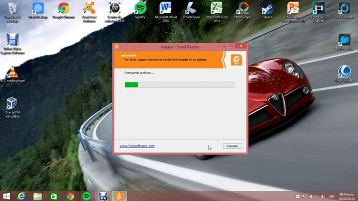
Task: Click the Foxit logo in the installer header
Action: coord(236,60)
